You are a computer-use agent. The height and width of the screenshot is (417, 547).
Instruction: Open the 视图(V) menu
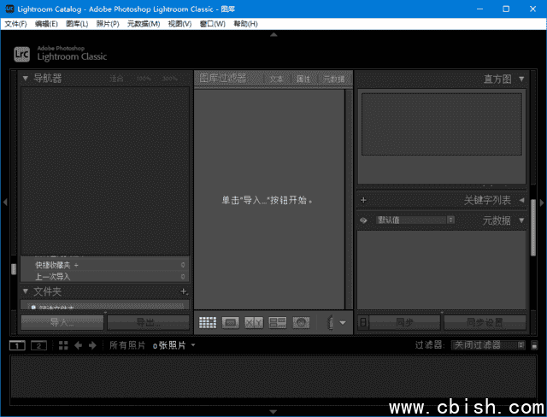pos(179,24)
